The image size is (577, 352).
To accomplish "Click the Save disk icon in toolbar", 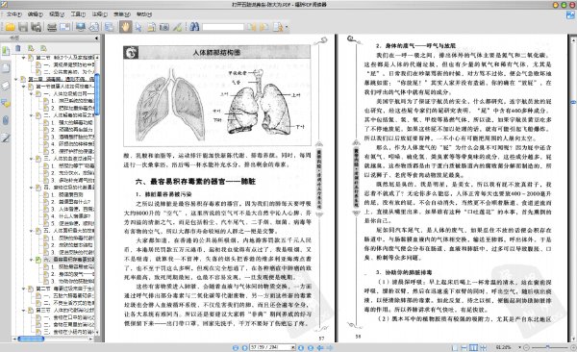I will [23, 27].
